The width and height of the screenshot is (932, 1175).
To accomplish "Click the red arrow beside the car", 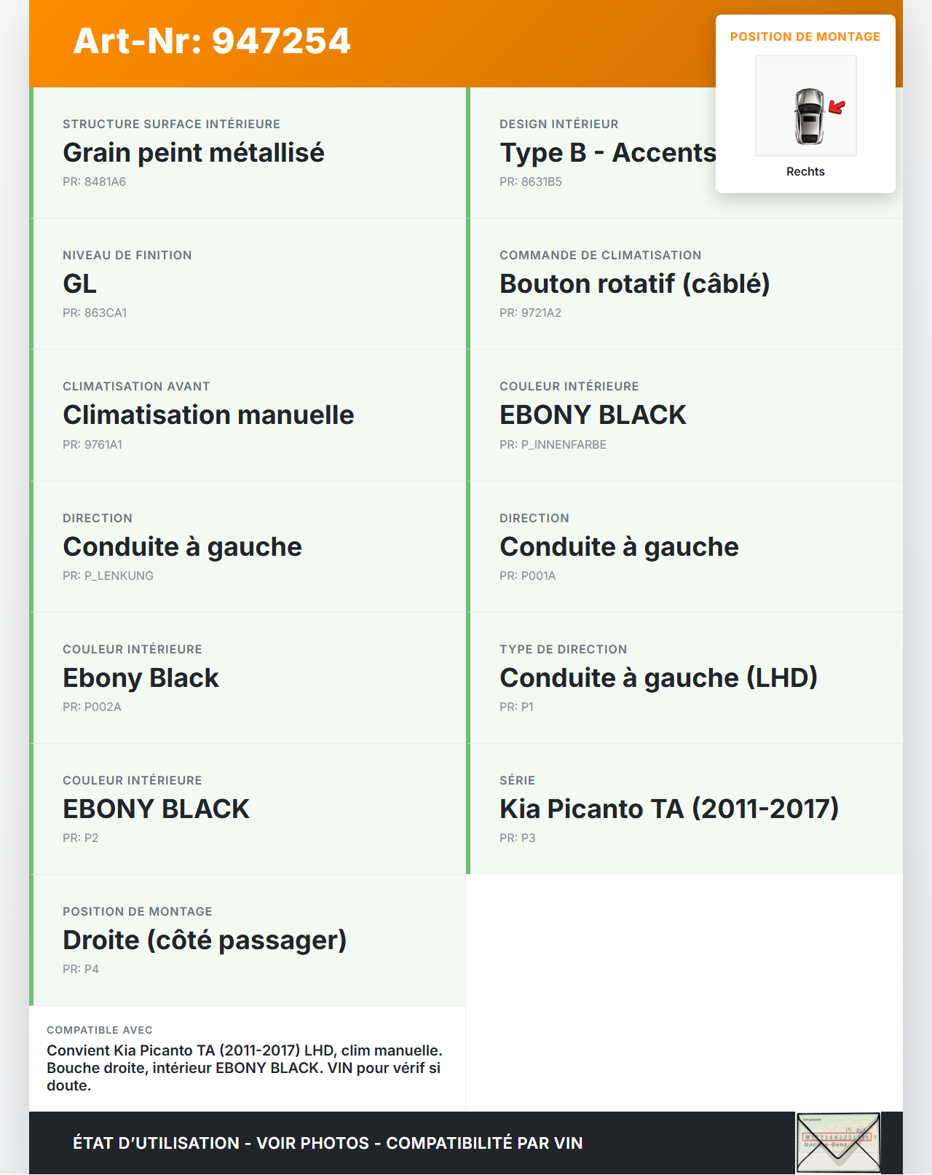I will 837,108.
